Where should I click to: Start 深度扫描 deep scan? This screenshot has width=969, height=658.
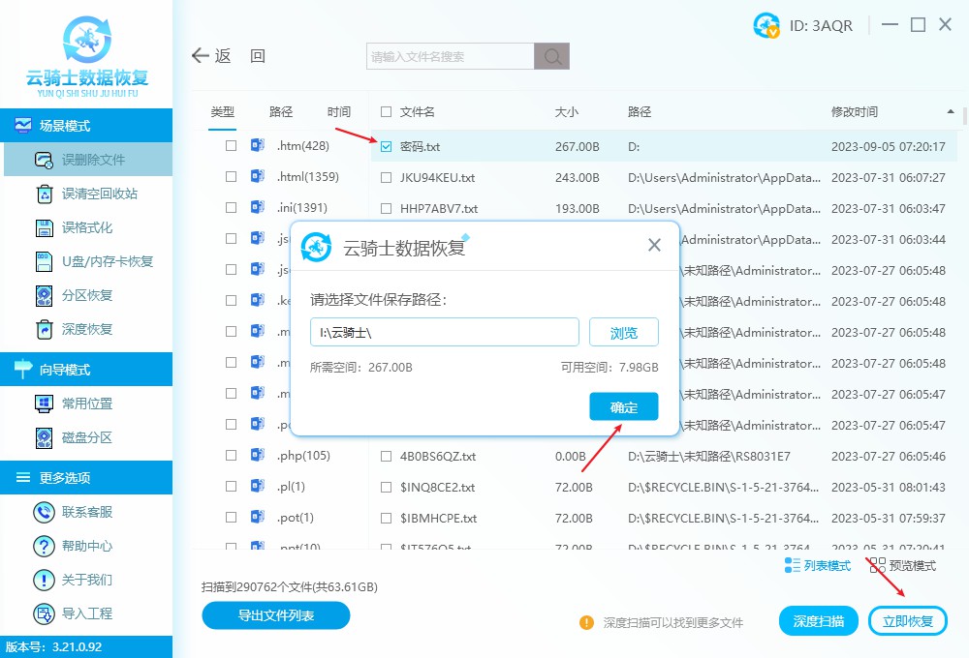pyautogui.click(x=818, y=621)
